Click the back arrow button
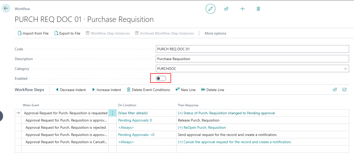The height and width of the screenshot is (162, 354). click(x=6, y=9)
